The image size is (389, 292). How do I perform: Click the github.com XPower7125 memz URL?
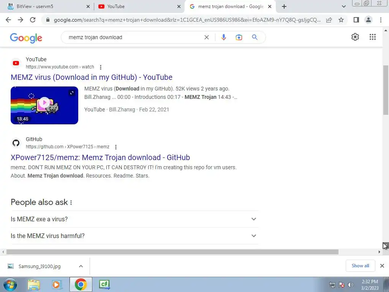click(68, 147)
